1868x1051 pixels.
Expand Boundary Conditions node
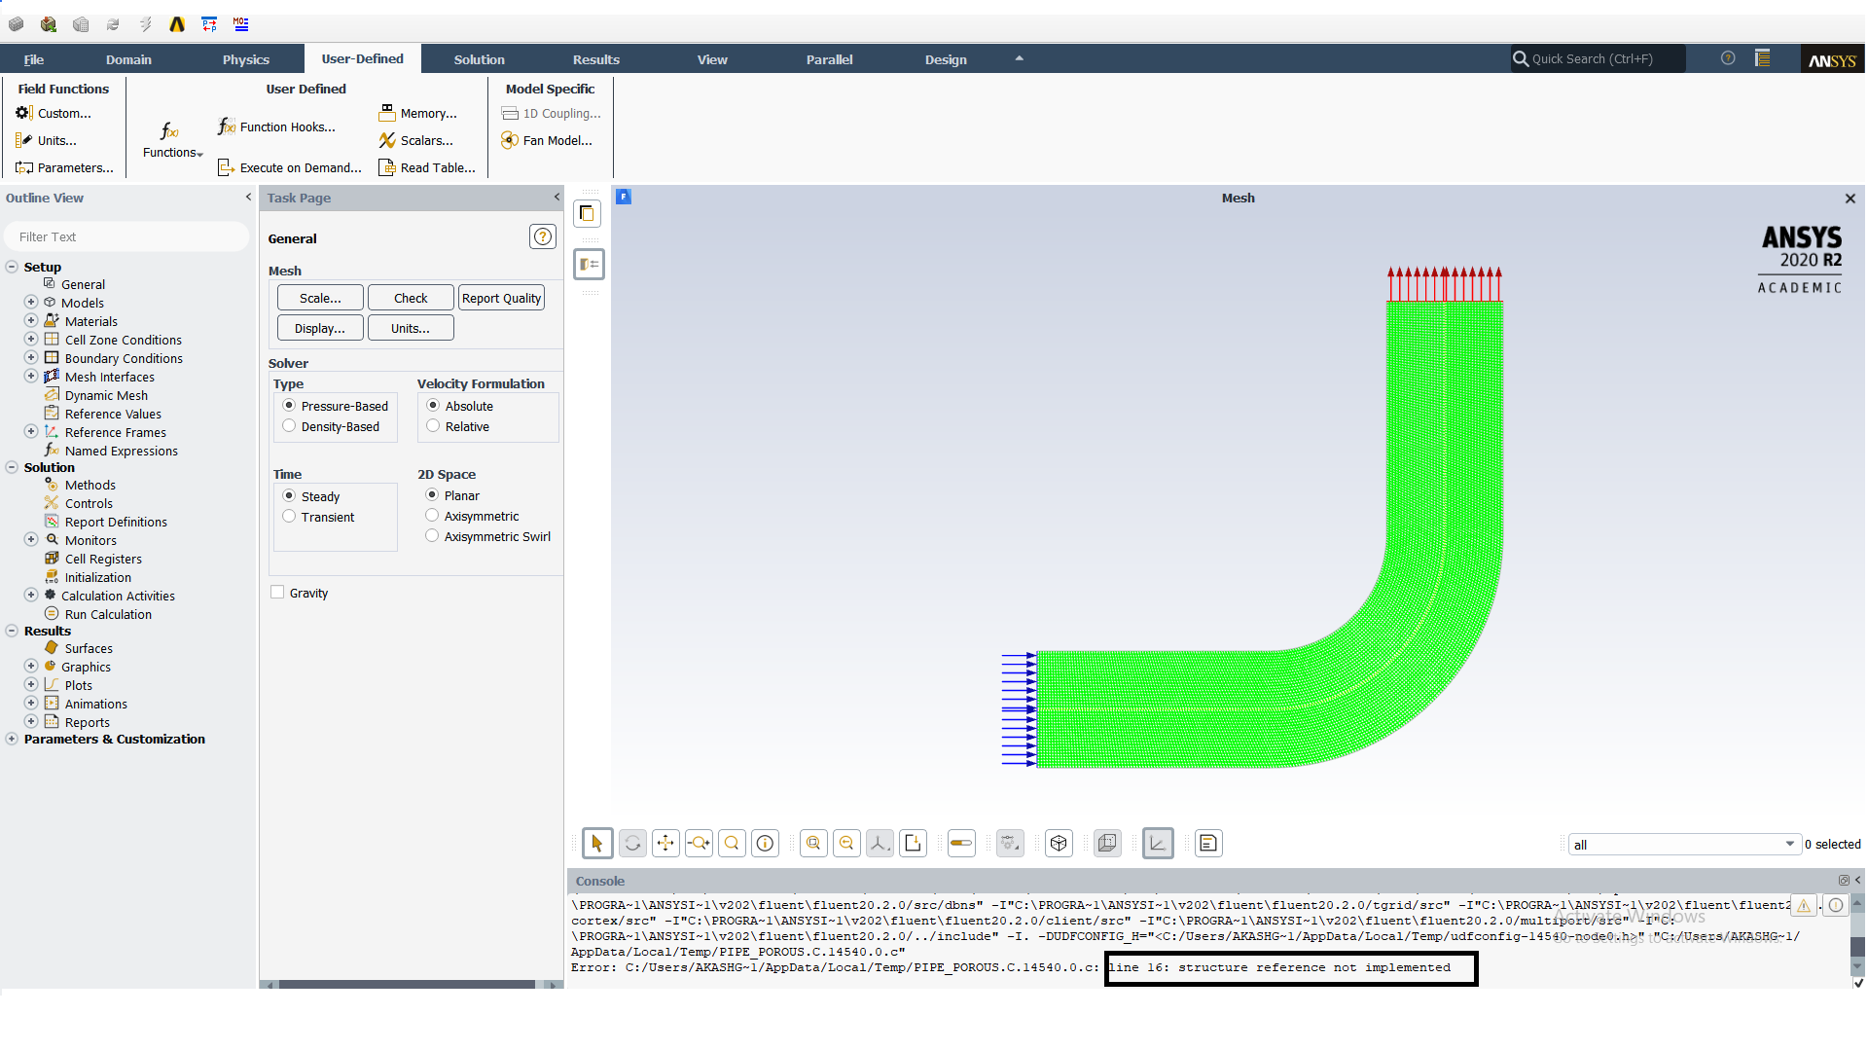[x=31, y=358]
